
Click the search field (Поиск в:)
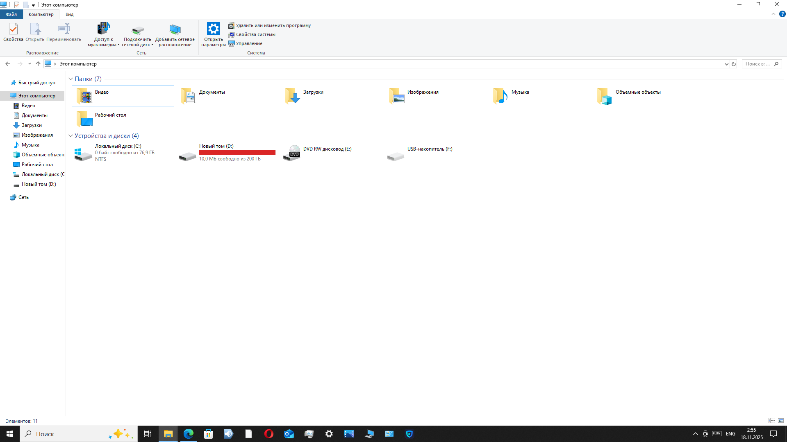click(x=757, y=64)
